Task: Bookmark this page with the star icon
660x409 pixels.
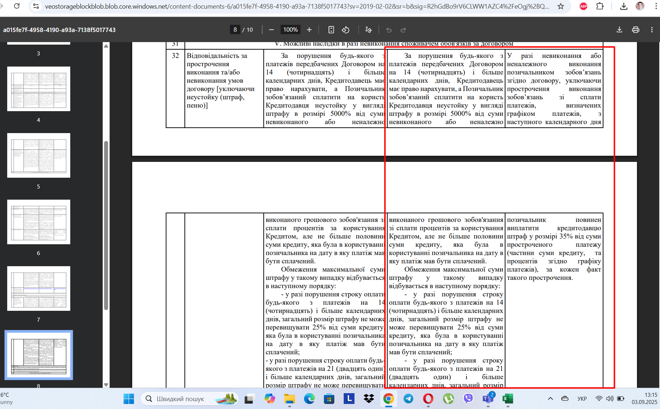Action: (561, 6)
